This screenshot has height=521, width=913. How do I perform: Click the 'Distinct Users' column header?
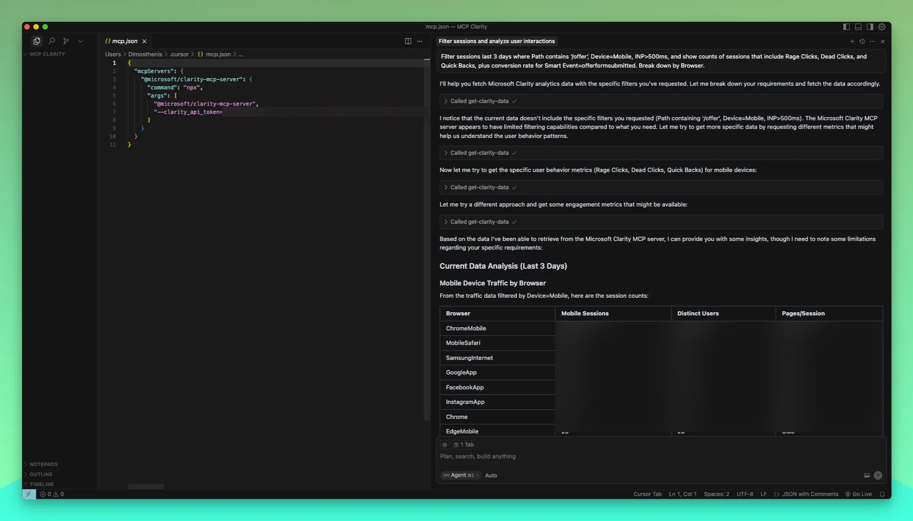pyautogui.click(x=723, y=314)
